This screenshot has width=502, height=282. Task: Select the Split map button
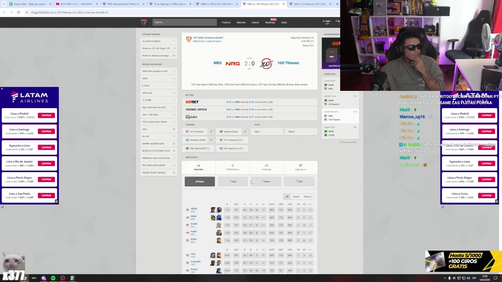pyautogui.click(x=299, y=181)
